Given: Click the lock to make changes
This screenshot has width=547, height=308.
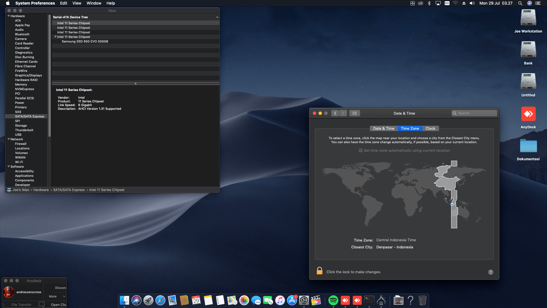Looking at the screenshot, I should pos(320,271).
